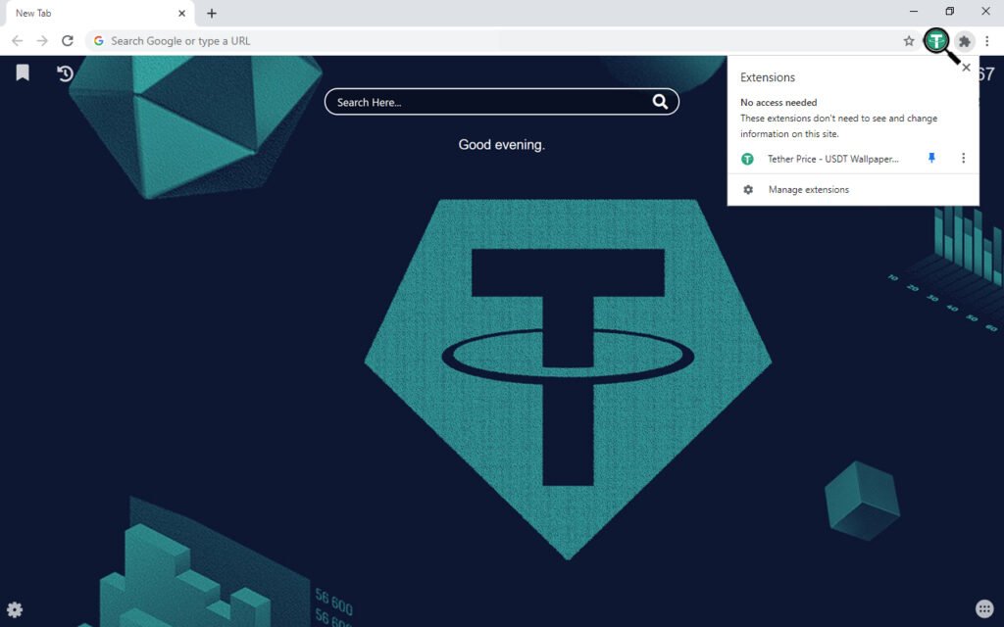Viewport: 1004px width, 627px height.
Task: Close the Extensions popup
Action: click(x=966, y=68)
